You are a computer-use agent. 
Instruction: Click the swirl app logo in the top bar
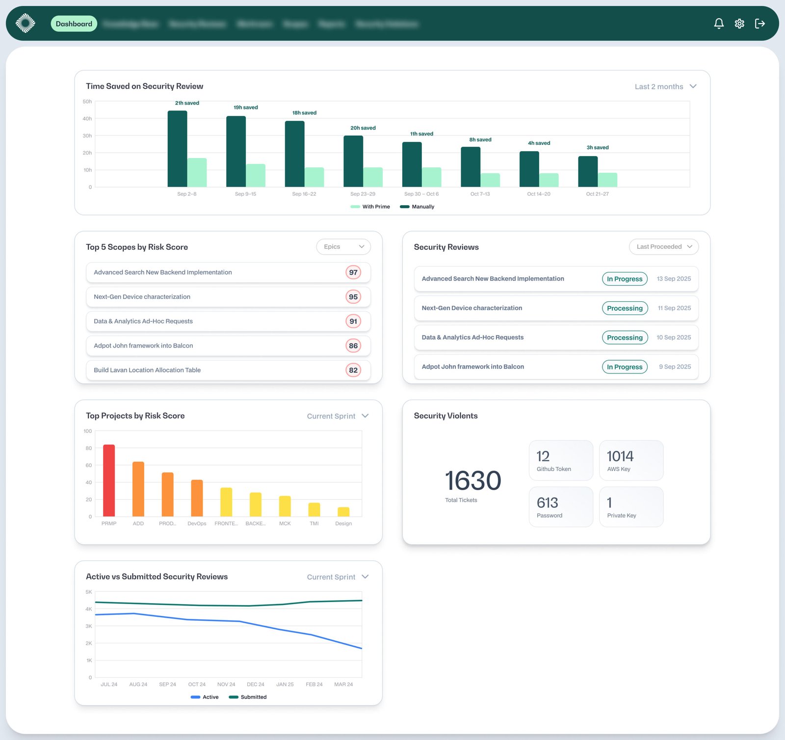coord(25,23)
